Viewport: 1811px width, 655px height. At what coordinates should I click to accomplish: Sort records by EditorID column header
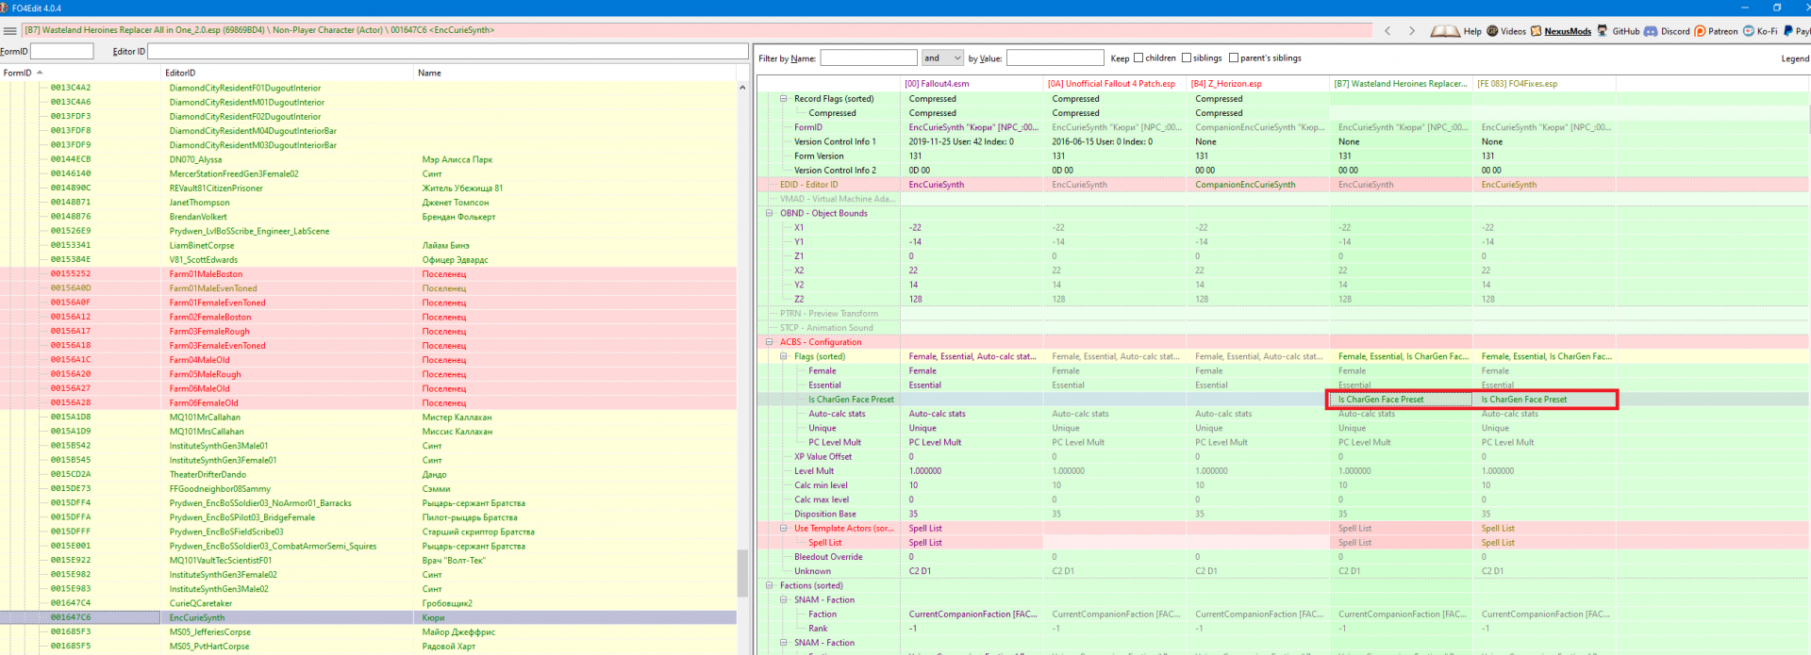180,73
